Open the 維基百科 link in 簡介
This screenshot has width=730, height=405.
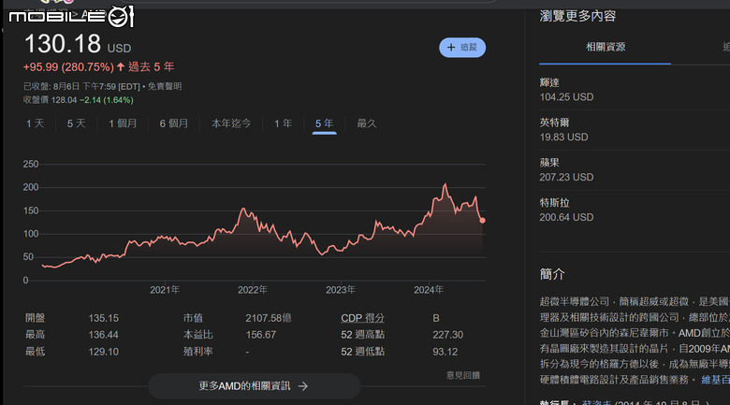[716, 380]
